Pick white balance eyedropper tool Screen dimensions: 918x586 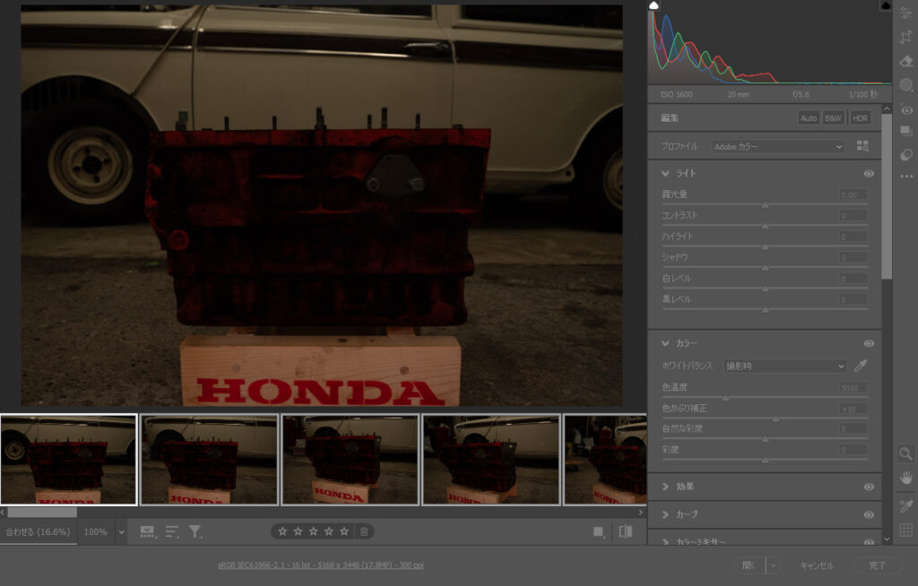coord(860,366)
